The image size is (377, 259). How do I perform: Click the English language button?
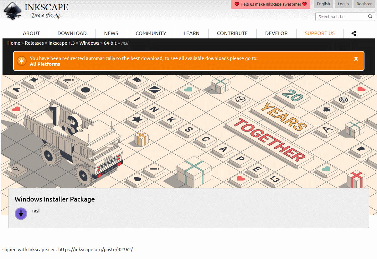pos(323,4)
